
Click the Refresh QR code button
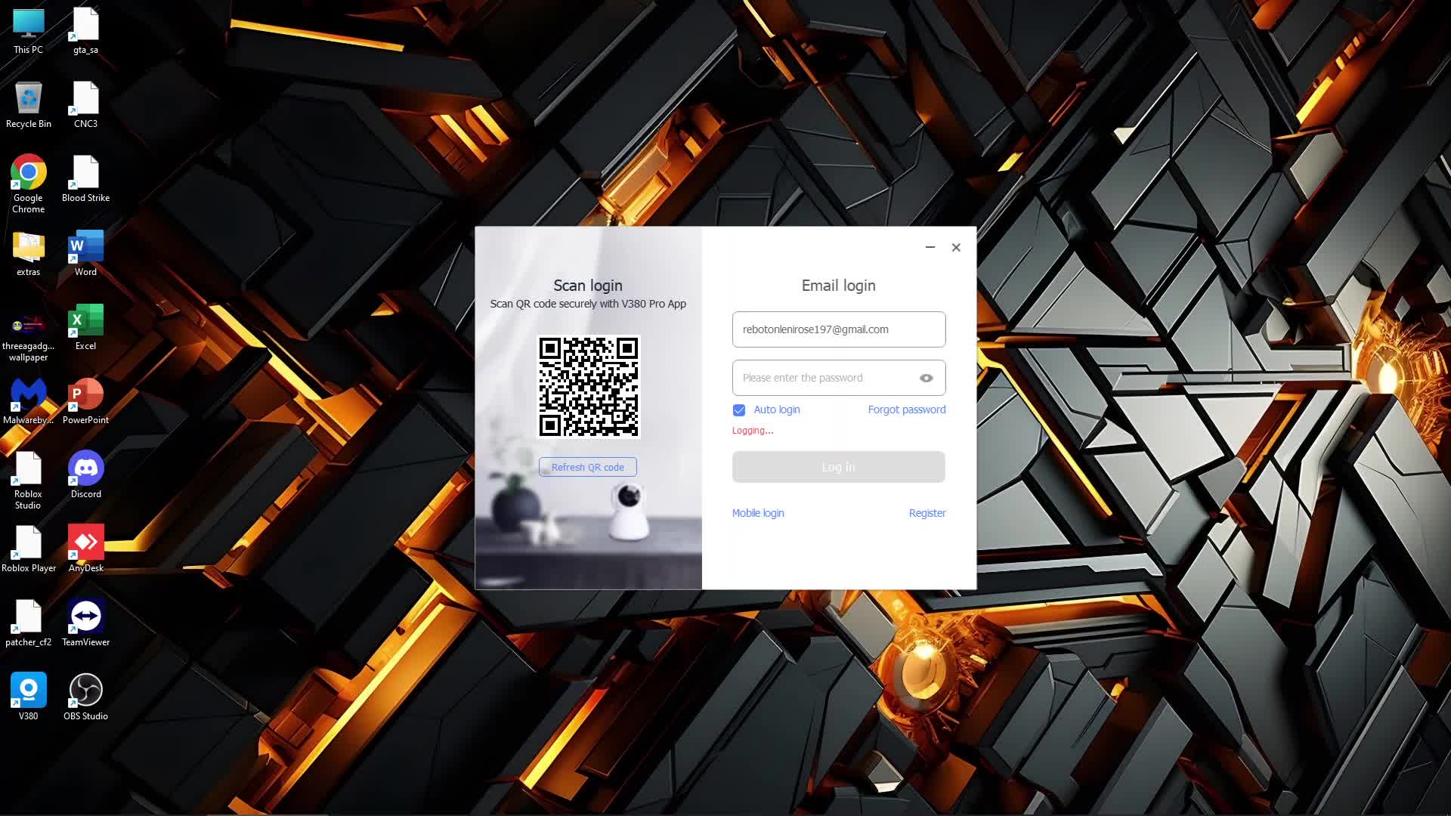click(587, 467)
